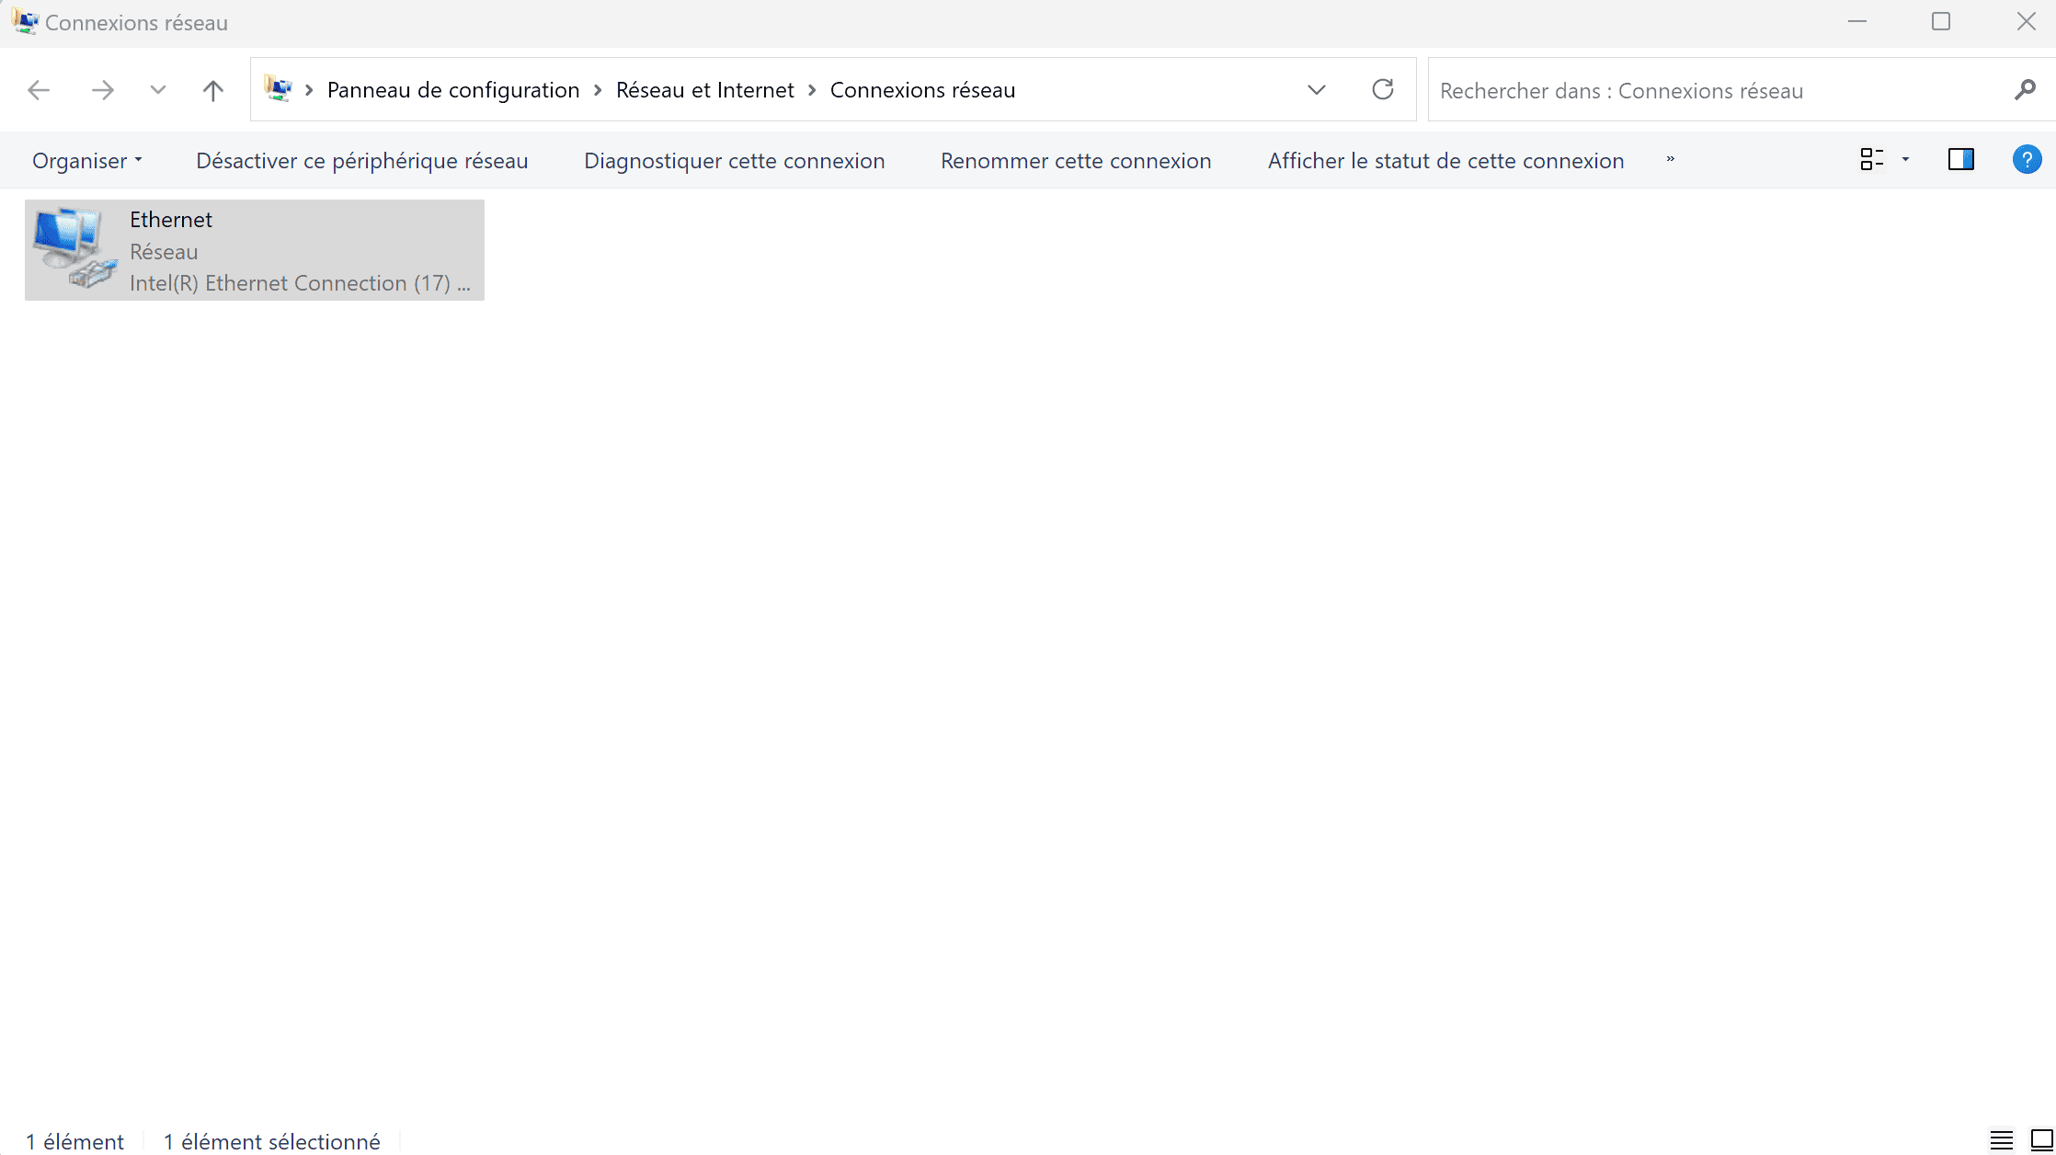This screenshot has height=1155, width=2056.
Task: Toggle the preview pane
Action: pos(1961,160)
